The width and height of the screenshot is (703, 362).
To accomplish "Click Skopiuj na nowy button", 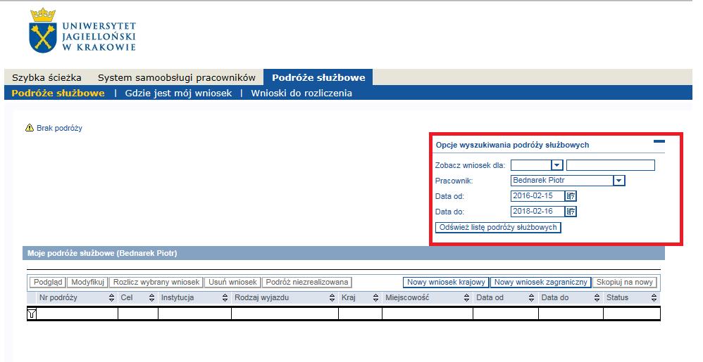I will coord(625,283).
